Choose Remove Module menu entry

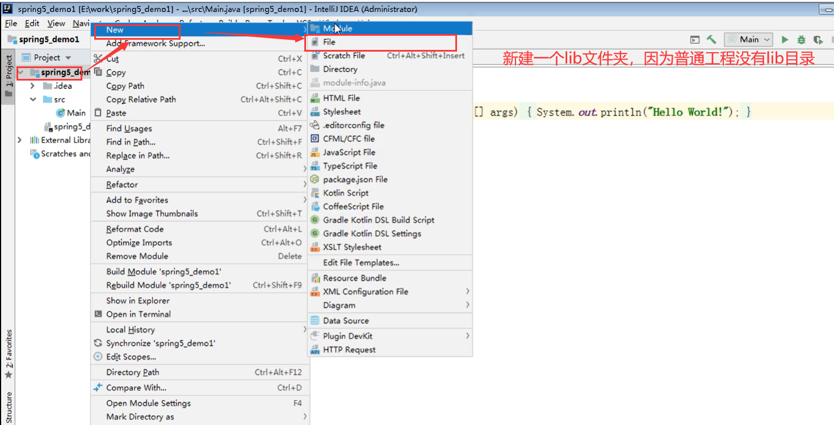pyautogui.click(x=199, y=256)
